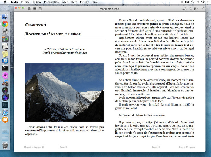
Task: Open the blue iPhoto-style lens icon in Dock
Action: (5, 98)
